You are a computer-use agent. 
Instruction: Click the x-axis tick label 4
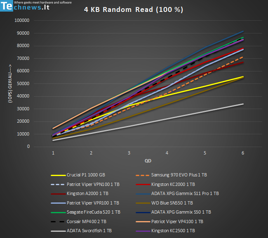(x=167, y=153)
